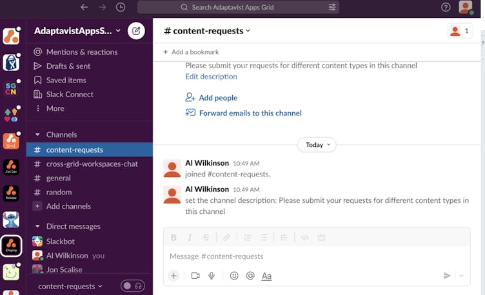
Task: Go back with the left arrow icon
Action: click(84, 7)
